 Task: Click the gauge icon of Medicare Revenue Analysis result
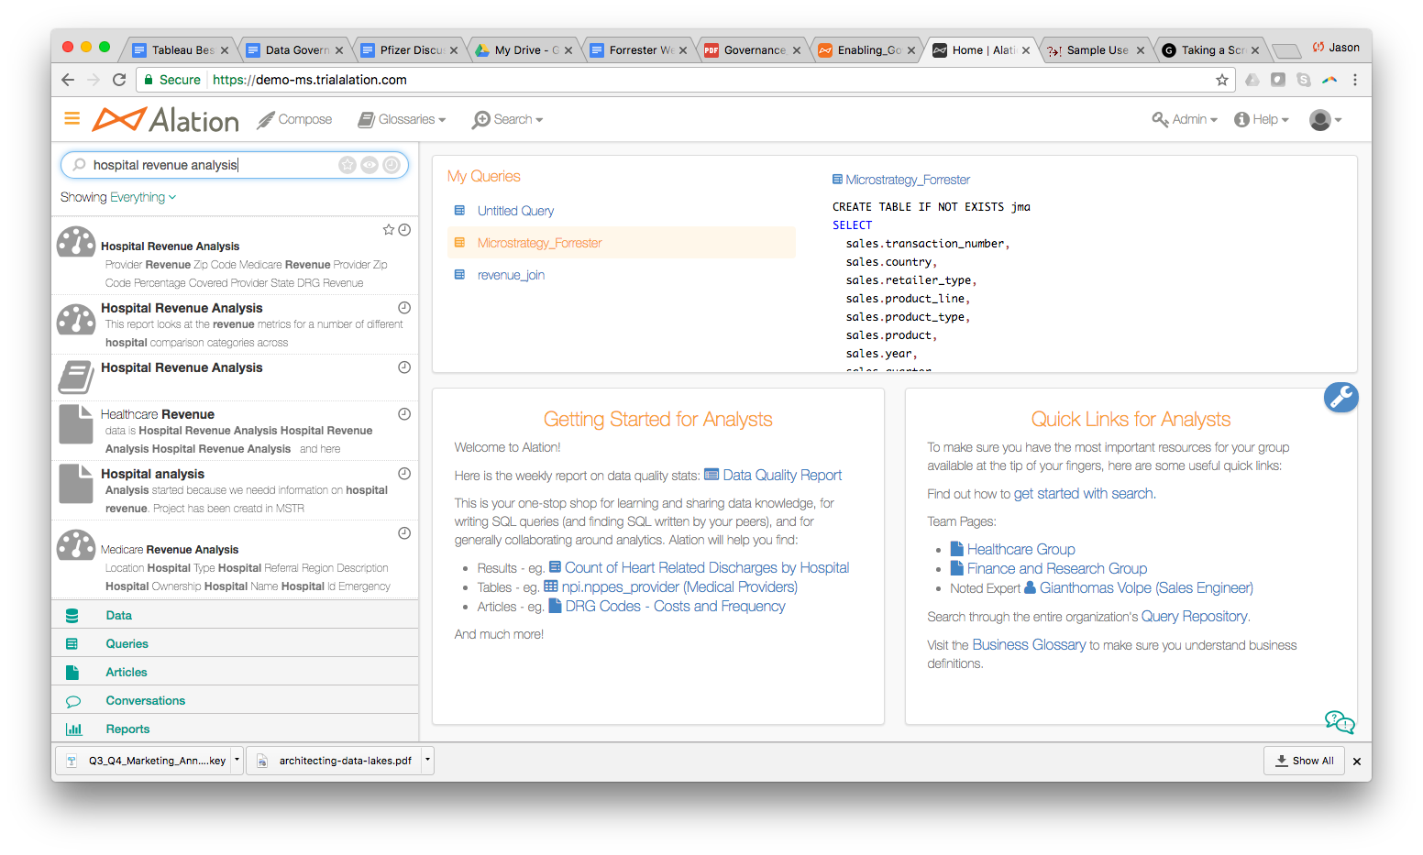coord(76,545)
